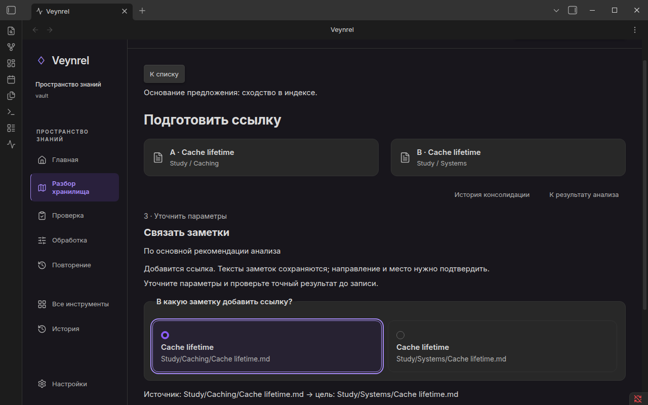This screenshot has height=405, width=648.
Task: Open the calendar daily note icon
Action: pyautogui.click(x=11, y=79)
